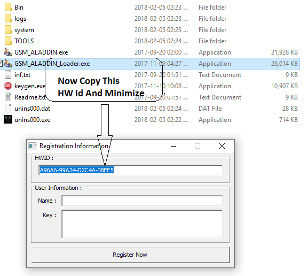
Task: Click the red keygen.exe icon
Action: (x=8, y=86)
